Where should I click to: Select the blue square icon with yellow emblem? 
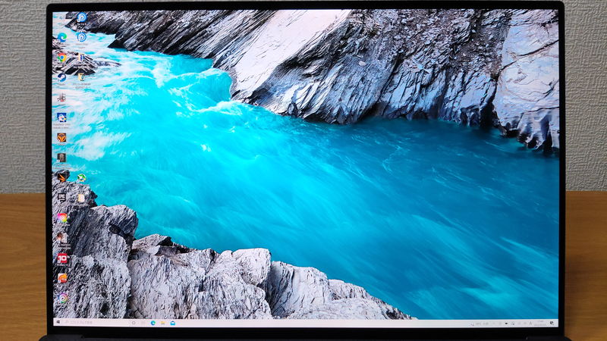click(x=61, y=117)
